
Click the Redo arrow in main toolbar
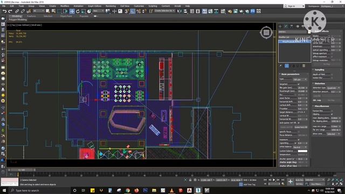click(x=10, y=11)
